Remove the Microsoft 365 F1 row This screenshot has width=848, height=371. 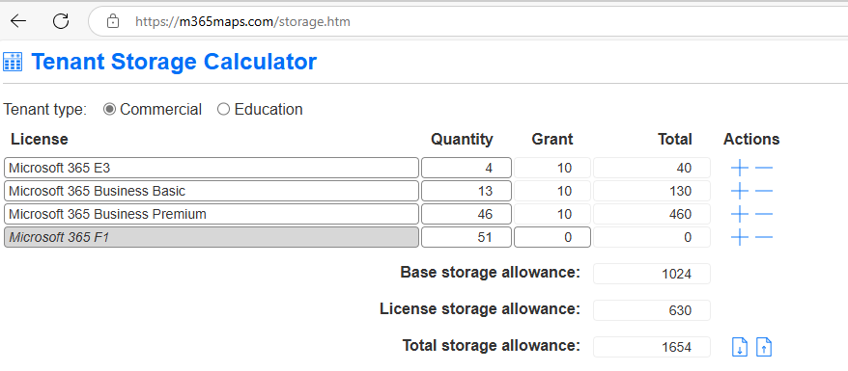click(x=764, y=238)
